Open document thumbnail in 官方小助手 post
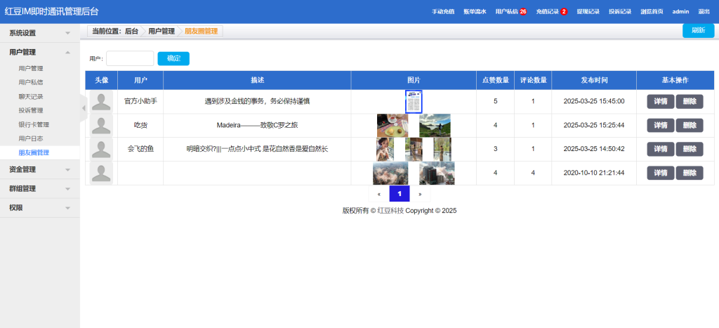The image size is (719, 328). pos(414,101)
